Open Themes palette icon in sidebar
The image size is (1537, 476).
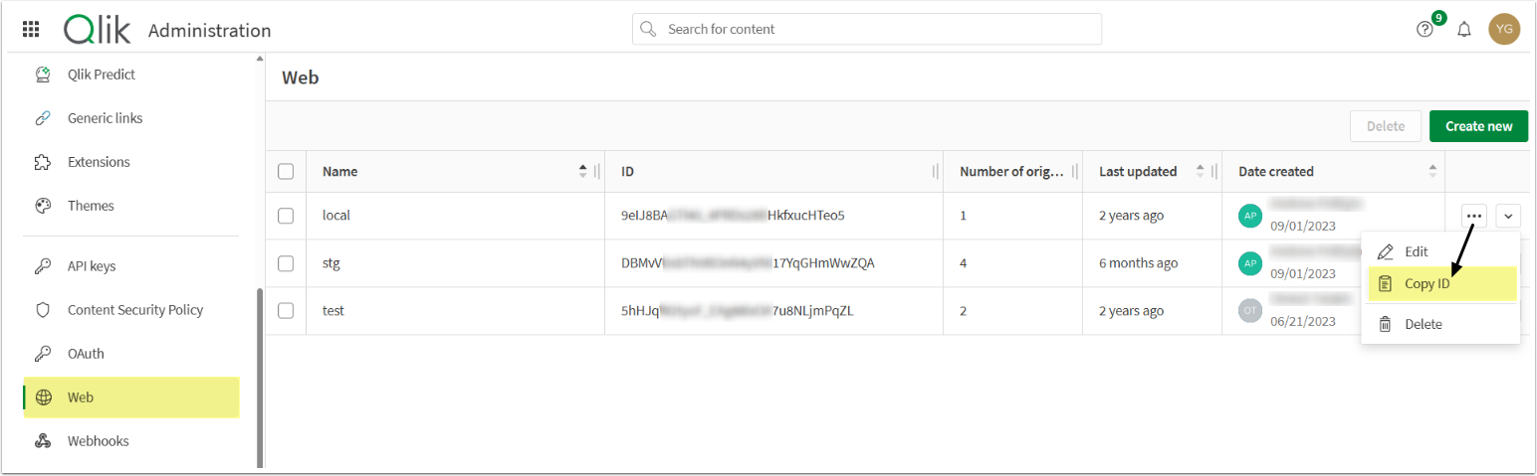[43, 206]
